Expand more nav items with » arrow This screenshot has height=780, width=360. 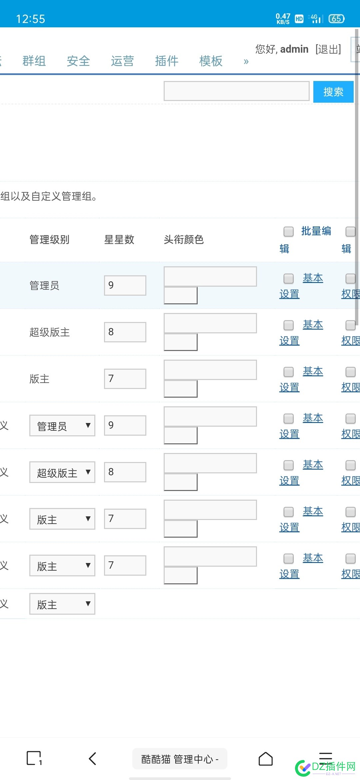[x=246, y=61]
